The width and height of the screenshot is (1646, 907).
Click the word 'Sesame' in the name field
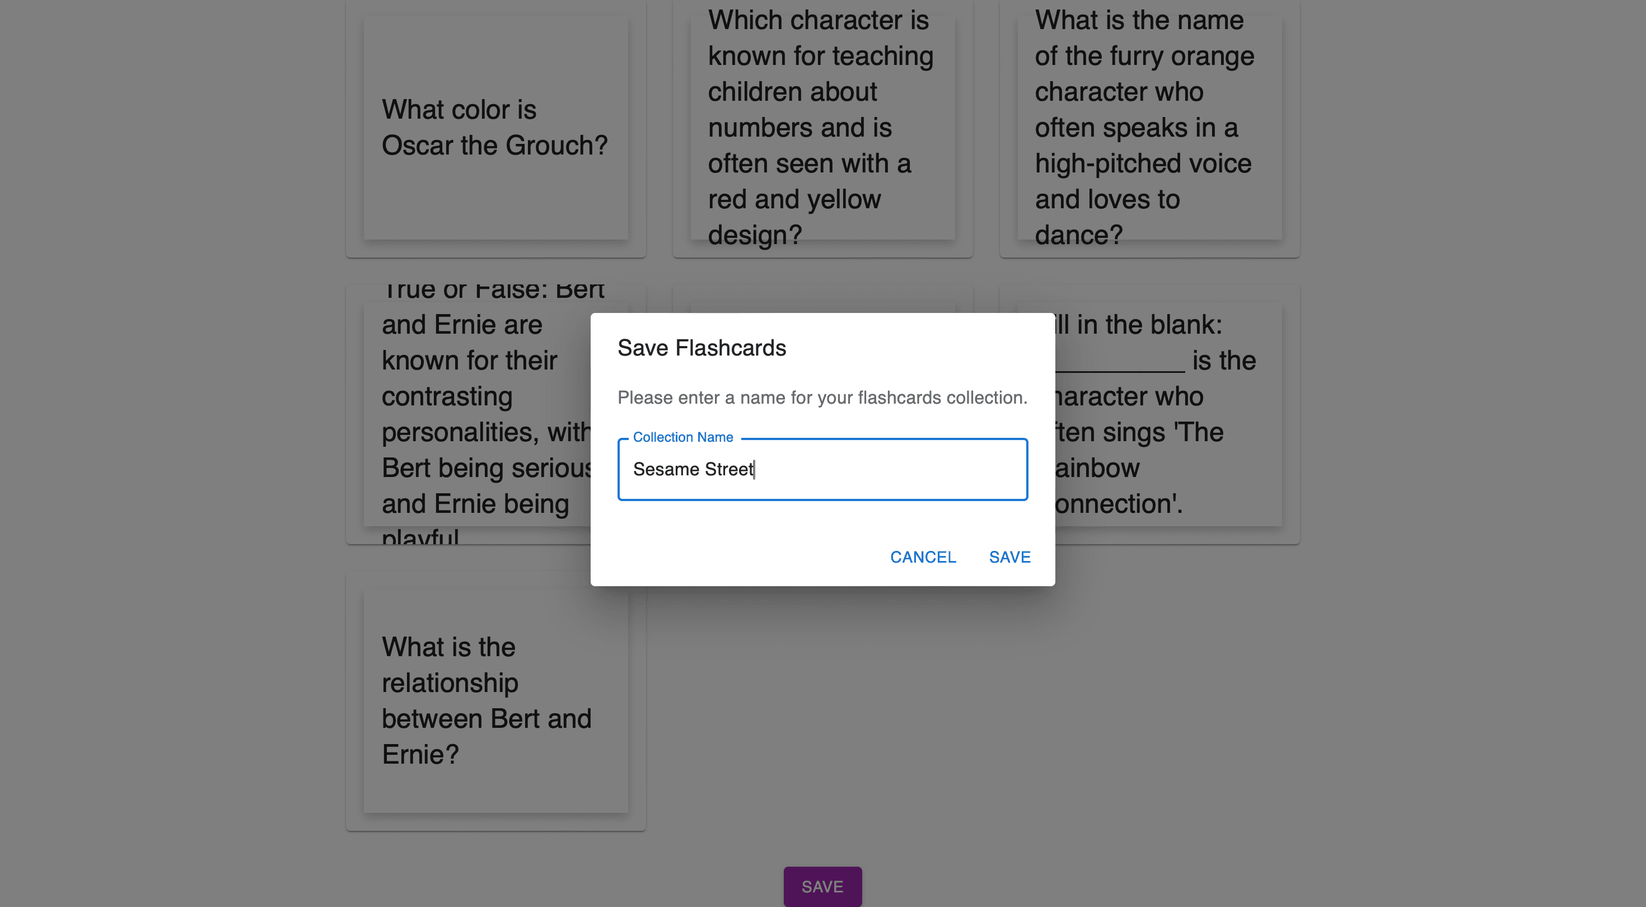click(x=666, y=469)
